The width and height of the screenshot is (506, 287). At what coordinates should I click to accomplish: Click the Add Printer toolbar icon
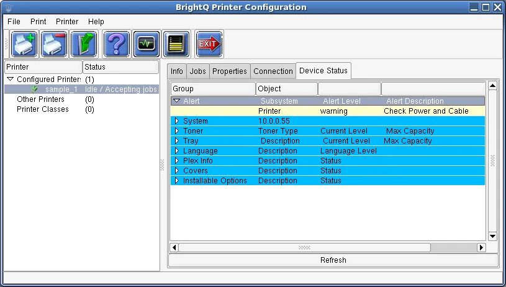24,44
